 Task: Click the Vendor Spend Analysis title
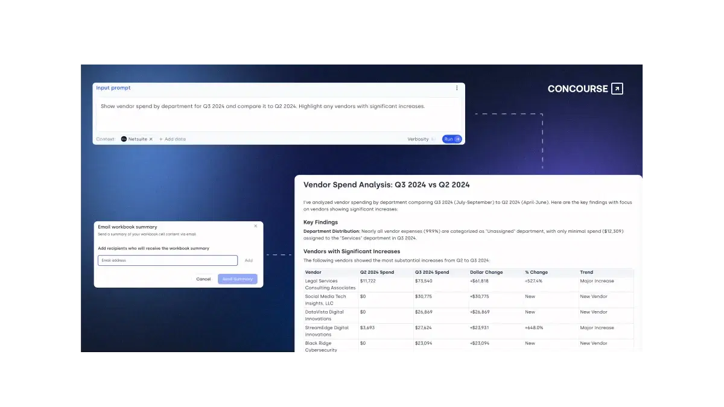386,185
